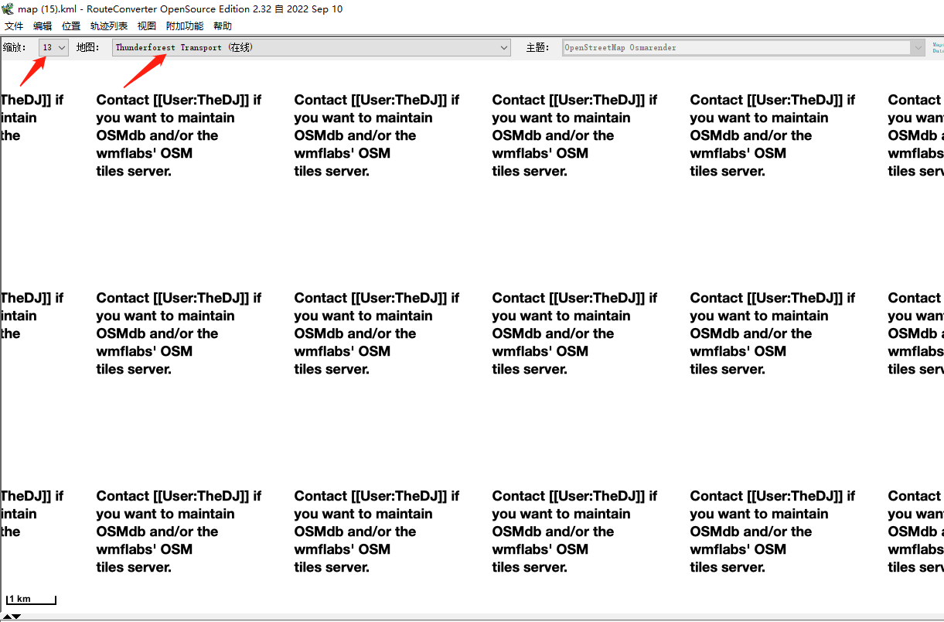Expand the zoom level dropdown showing 13

[x=54, y=48]
